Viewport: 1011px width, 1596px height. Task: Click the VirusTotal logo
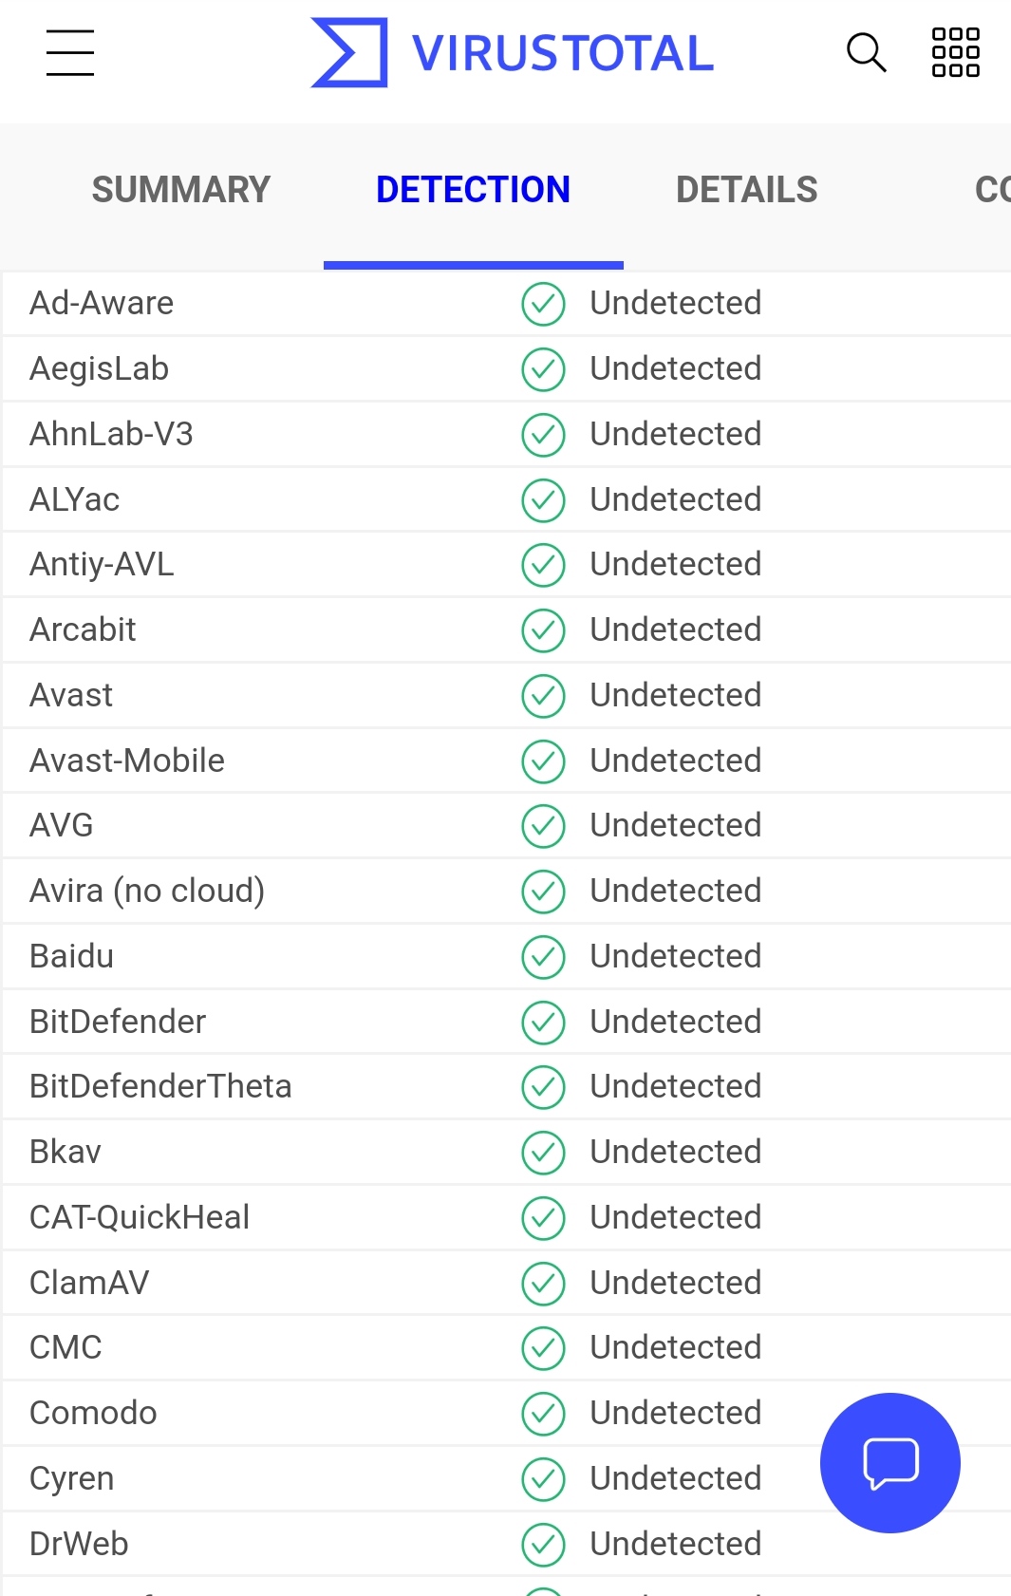pyautogui.click(x=349, y=52)
